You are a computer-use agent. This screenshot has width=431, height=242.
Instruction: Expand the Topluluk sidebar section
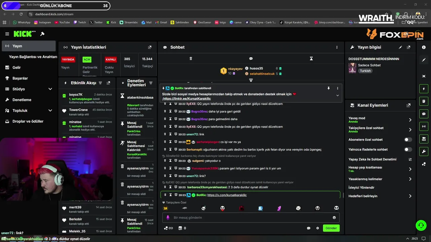click(x=50, y=111)
